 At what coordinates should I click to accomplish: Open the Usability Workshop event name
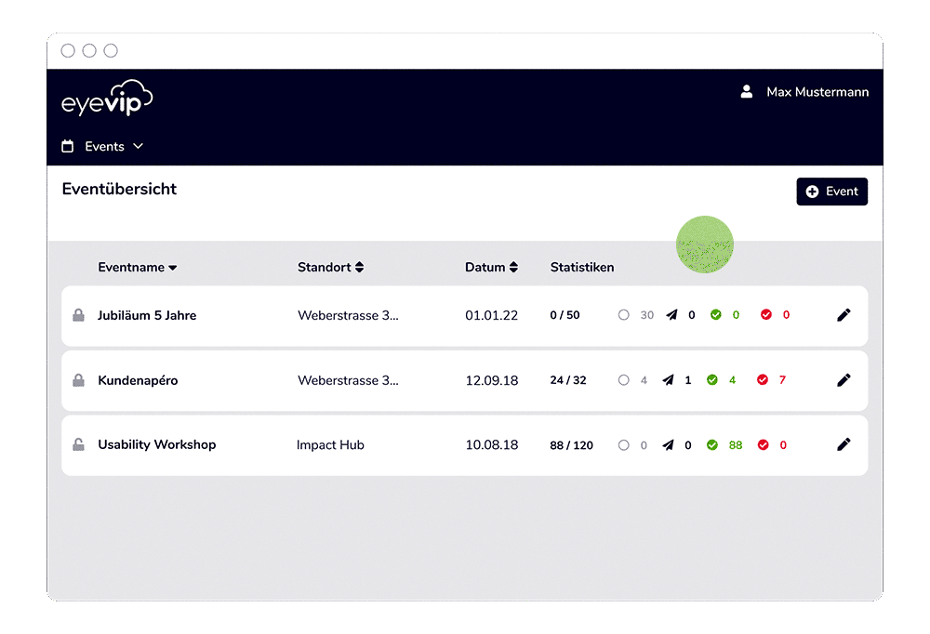pos(156,444)
